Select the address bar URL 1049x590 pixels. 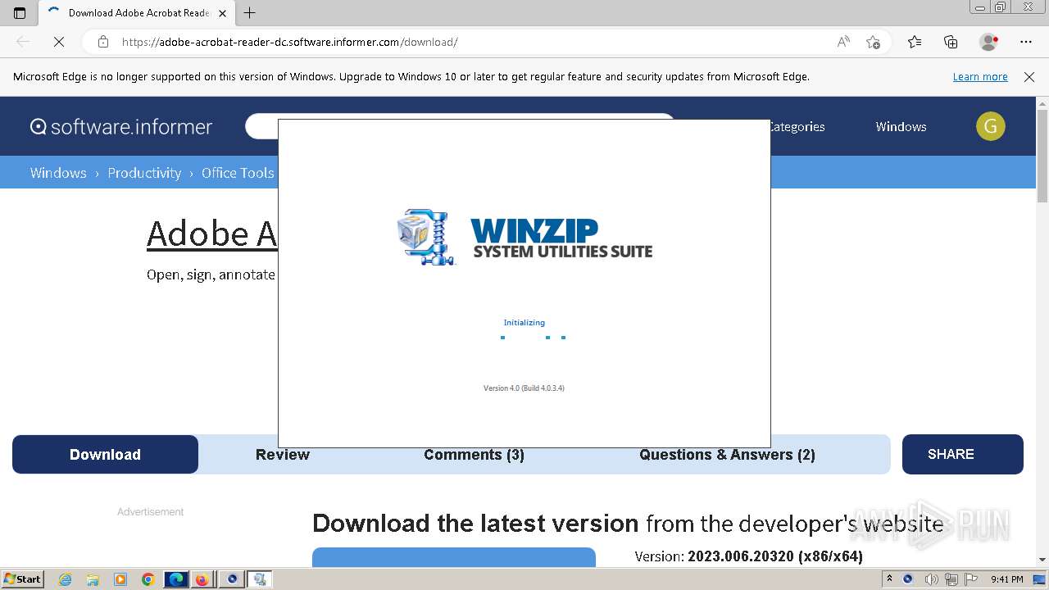(289, 42)
